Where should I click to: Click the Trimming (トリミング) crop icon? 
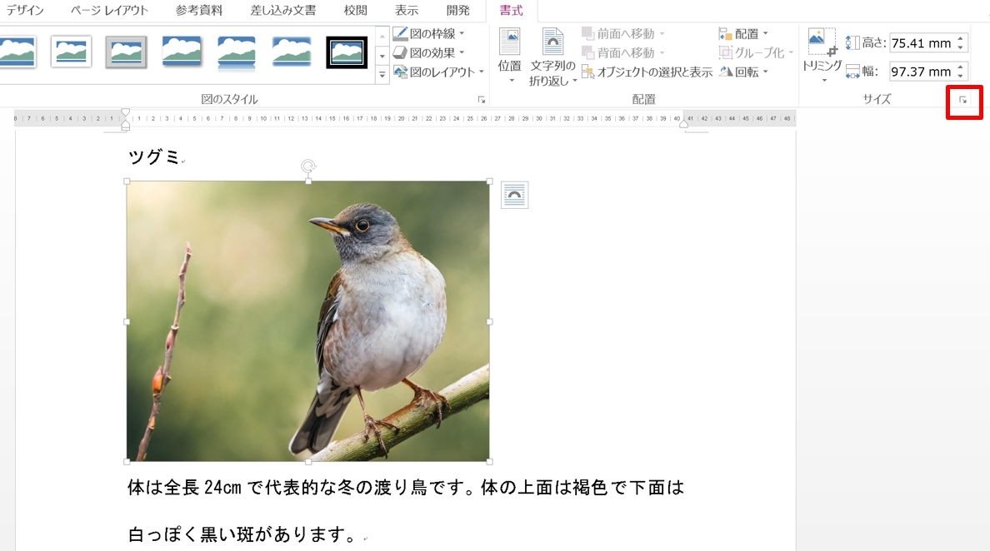(x=822, y=42)
